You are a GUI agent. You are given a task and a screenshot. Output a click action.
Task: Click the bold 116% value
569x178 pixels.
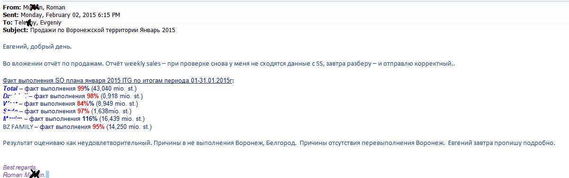(90, 119)
